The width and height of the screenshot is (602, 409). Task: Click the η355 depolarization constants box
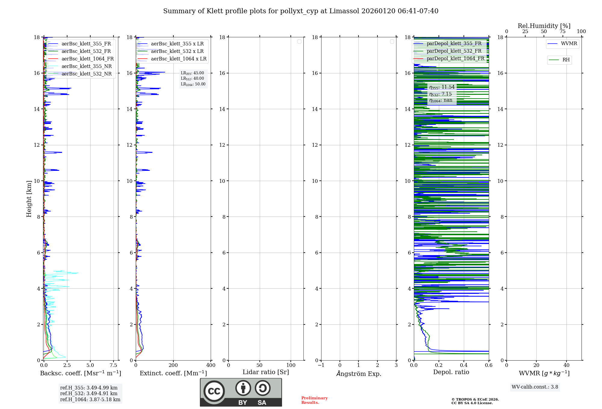(x=442, y=94)
